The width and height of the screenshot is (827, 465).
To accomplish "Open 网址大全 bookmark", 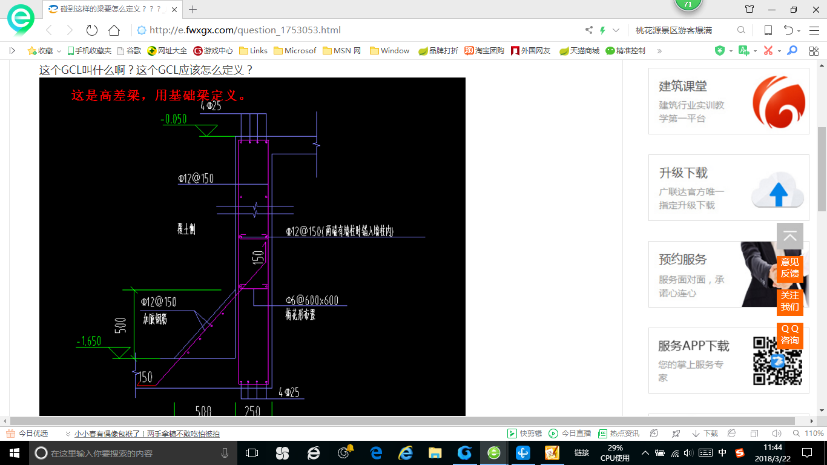I will pyautogui.click(x=168, y=51).
